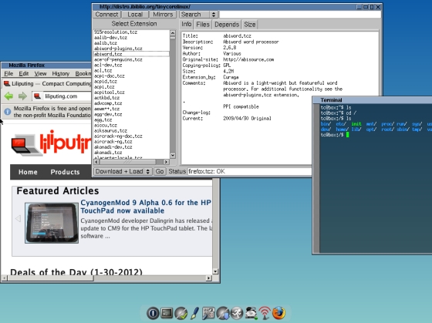The height and width of the screenshot is (323, 432).
Task: Click the Terminal window scrollbar
Action: click(316, 178)
